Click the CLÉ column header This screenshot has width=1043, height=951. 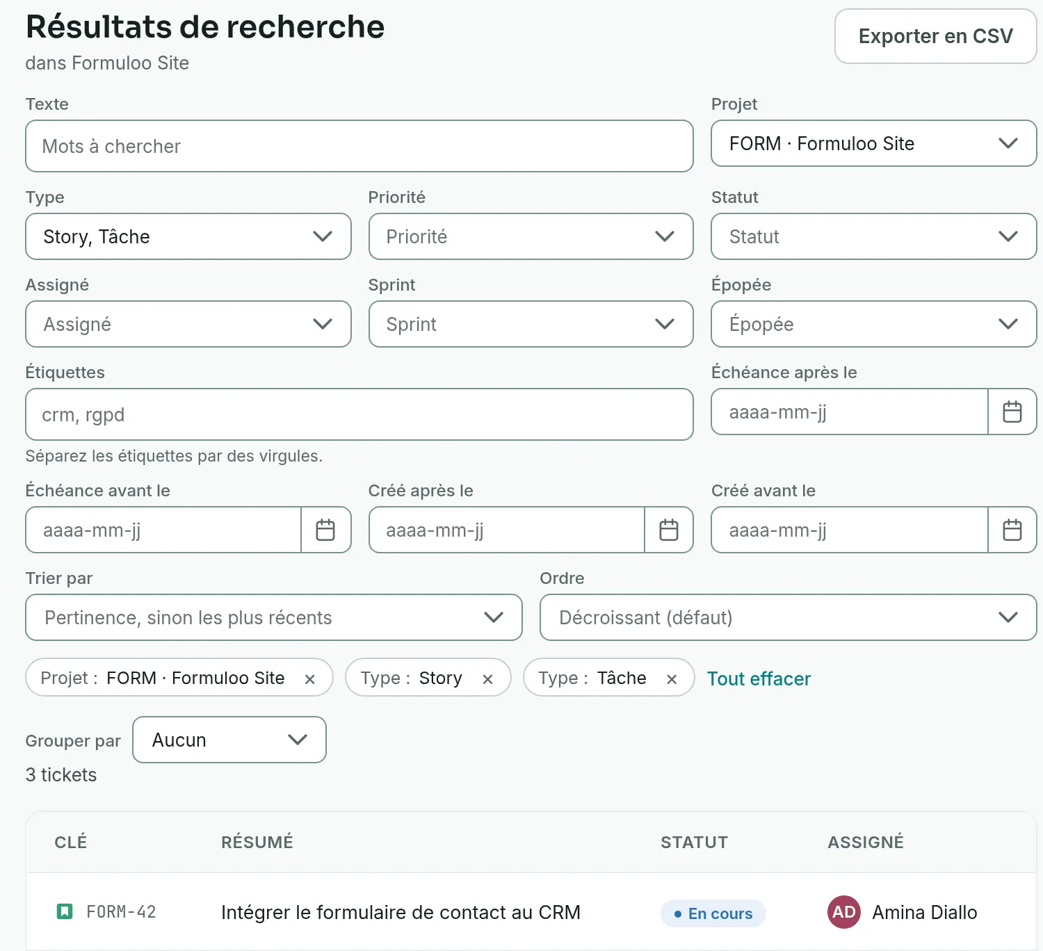point(71,842)
